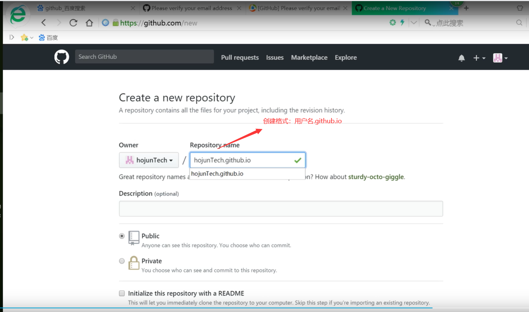Click the Public repository book icon
Viewport: 529px width, 312px height.
coord(134,238)
